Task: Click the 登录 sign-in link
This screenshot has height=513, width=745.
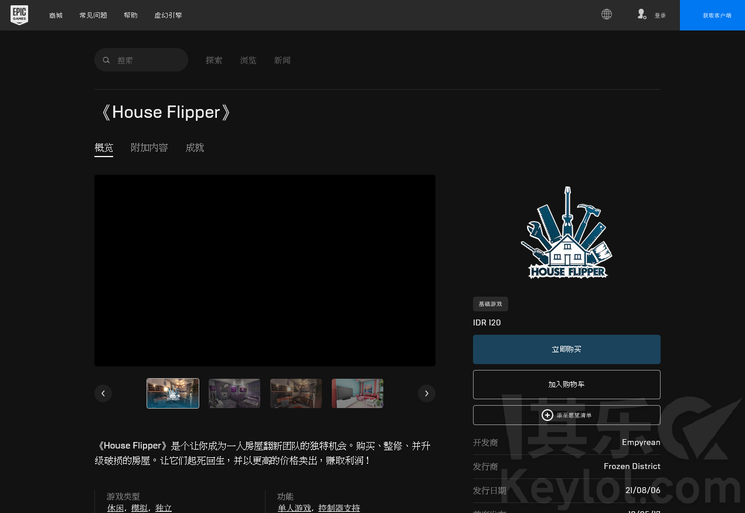Action: 660,16
